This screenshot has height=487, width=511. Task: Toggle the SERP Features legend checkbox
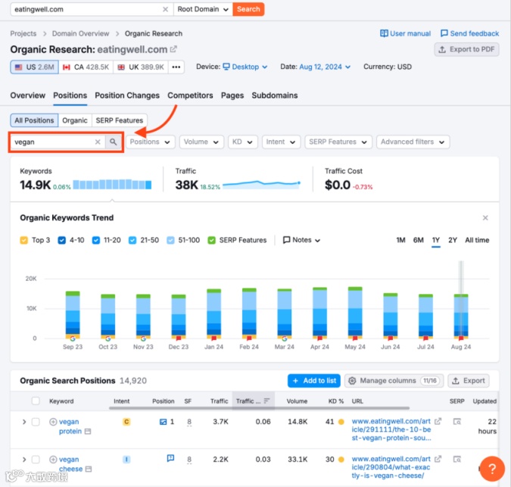click(x=211, y=240)
